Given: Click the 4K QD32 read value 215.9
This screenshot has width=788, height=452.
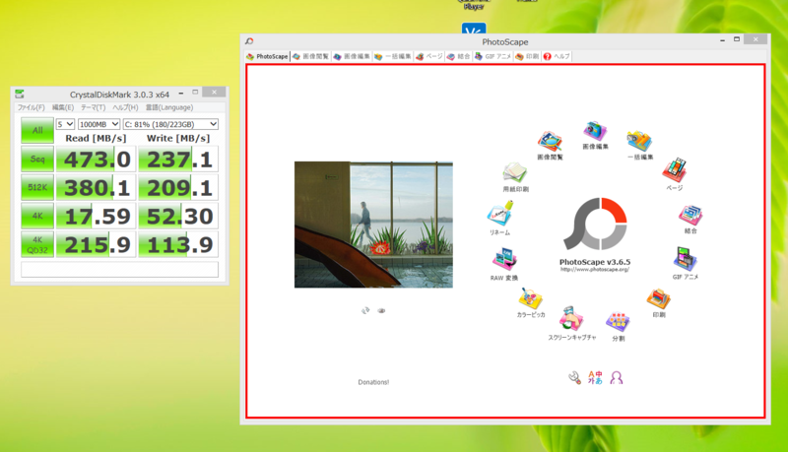Looking at the screenshot, I should pos(96,244).
